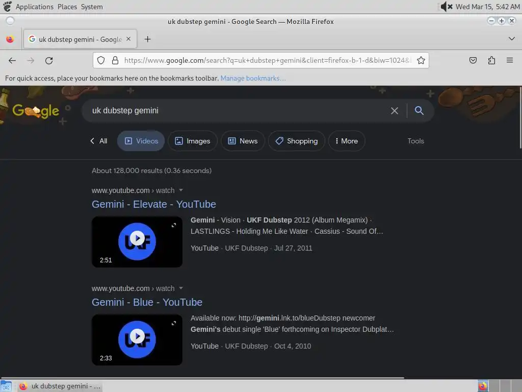Select the uk dubstep gemini browser tab

tap(80, 39)
